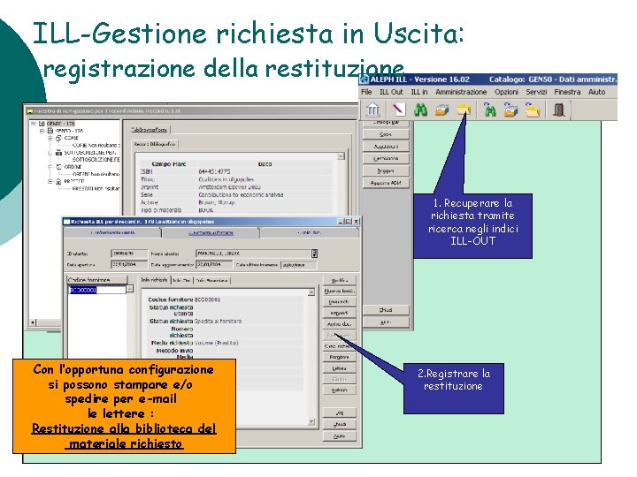This screenshot has height=477, width=637.
Task: Click the Refresh button in ILL dialog
Action: coord(339,390)
